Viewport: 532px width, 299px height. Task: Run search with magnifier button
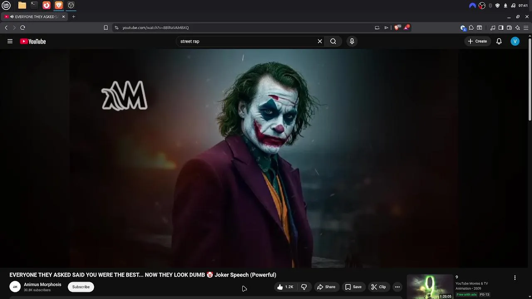tap(333, 41)
